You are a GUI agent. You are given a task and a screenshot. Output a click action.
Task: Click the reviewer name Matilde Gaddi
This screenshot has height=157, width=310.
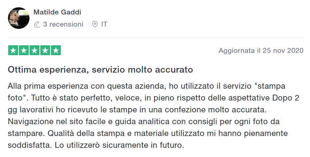click(x=57, y=12)
